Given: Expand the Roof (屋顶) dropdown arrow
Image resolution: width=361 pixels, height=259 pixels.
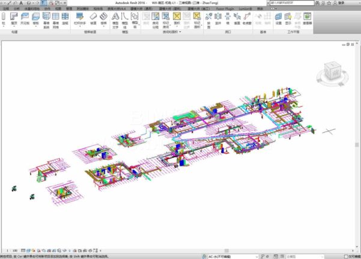Looking at the screenshot, I should click(14, 26).
